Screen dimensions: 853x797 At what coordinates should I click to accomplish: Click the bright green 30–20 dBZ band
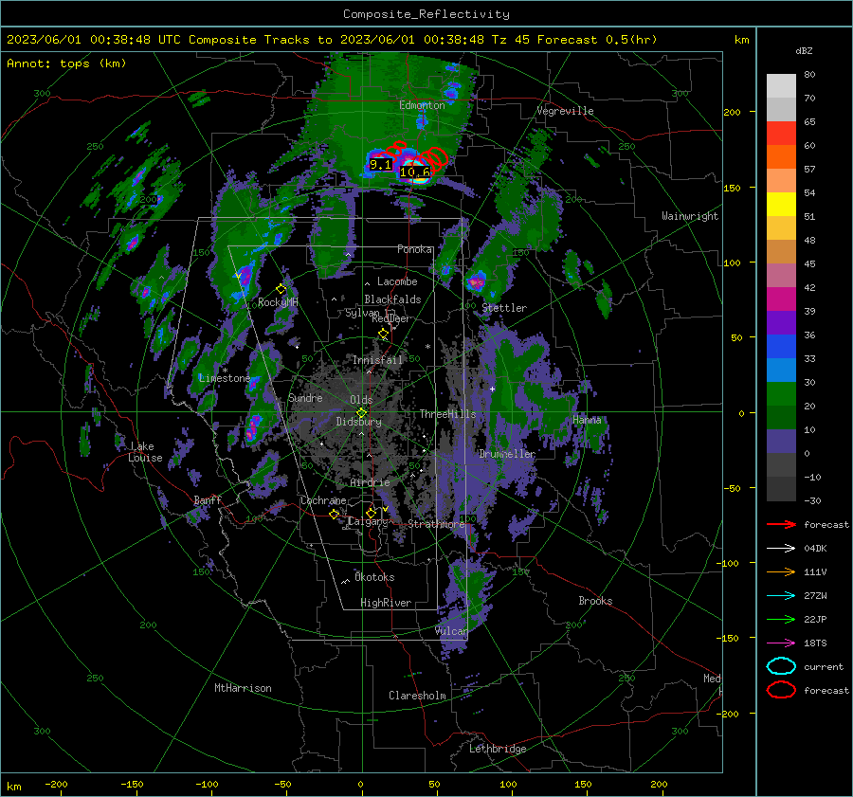pyautogui.click(x=781, y=394)
